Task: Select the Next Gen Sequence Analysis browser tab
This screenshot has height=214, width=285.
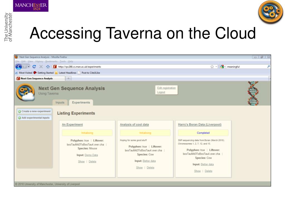Action: (x=40, y=78)
